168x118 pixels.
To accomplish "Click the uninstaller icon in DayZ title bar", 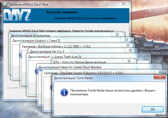I will (x=5, y=4).
